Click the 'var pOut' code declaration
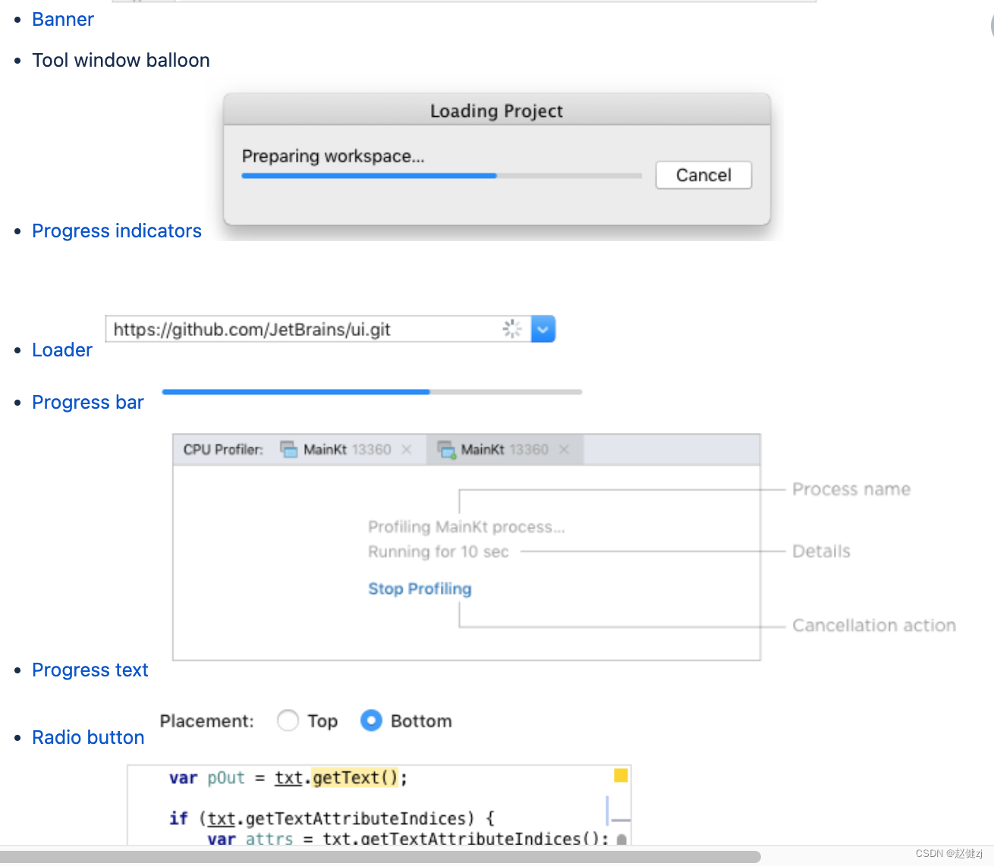Screen dimensions: 994x866 [x=206, y=778]
